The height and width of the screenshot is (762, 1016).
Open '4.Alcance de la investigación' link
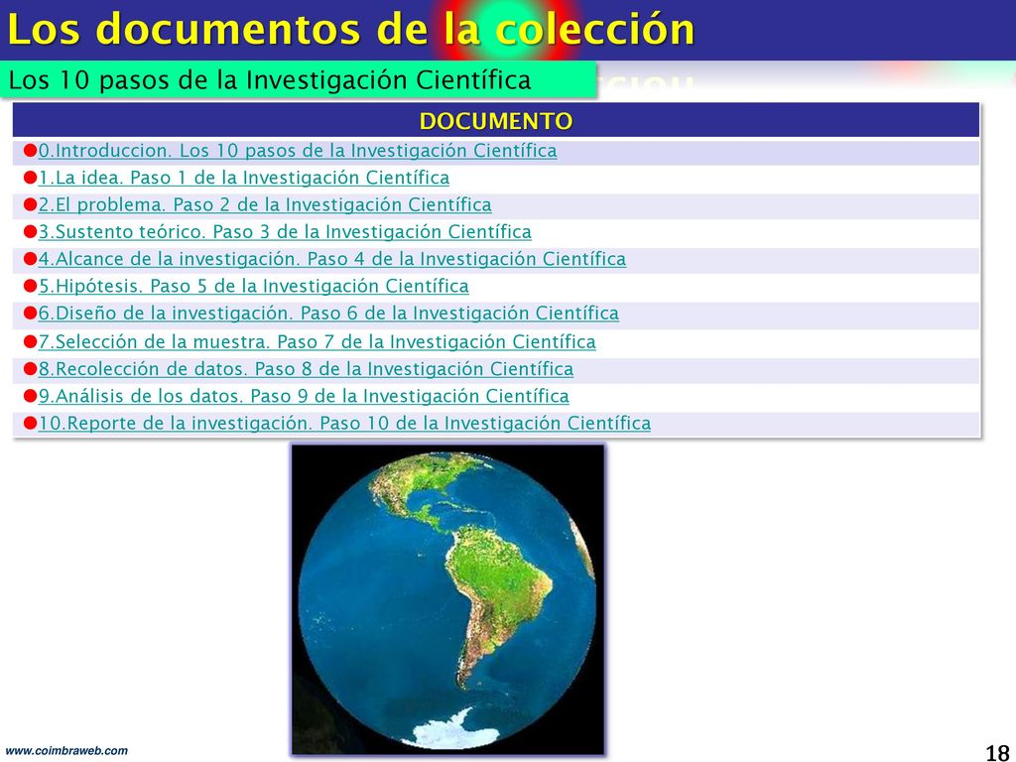coord(332,260)
